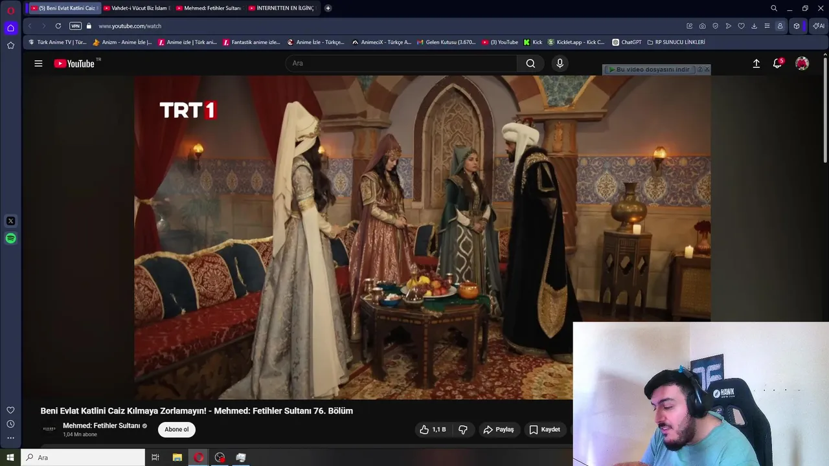829x466 pixels.
Task: Open the Anizm - Anime İzle bookmark
Action: click(x=122, y=42)
